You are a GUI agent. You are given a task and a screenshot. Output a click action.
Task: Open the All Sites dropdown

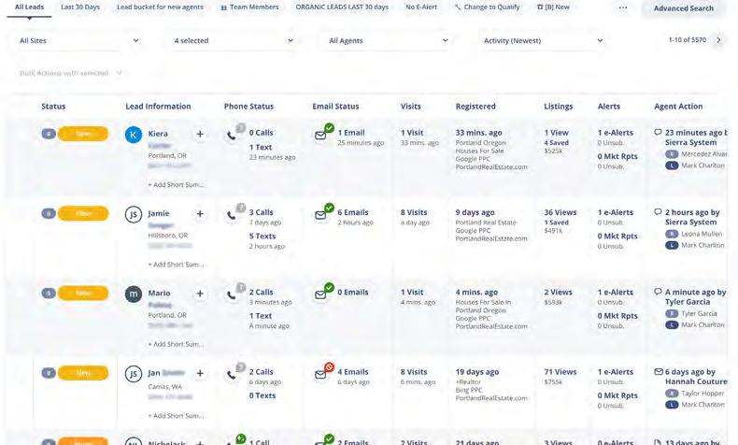coord(79,41)
